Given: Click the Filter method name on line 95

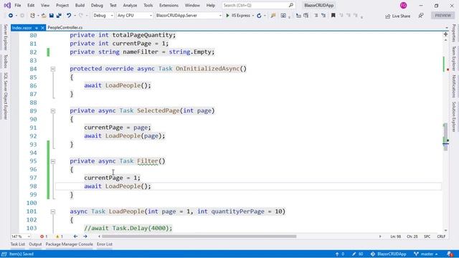Looking at the screenshot, I should 148,161.
